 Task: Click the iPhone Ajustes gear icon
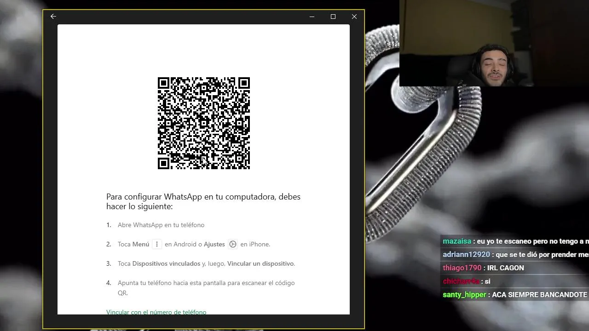[233, 244]
